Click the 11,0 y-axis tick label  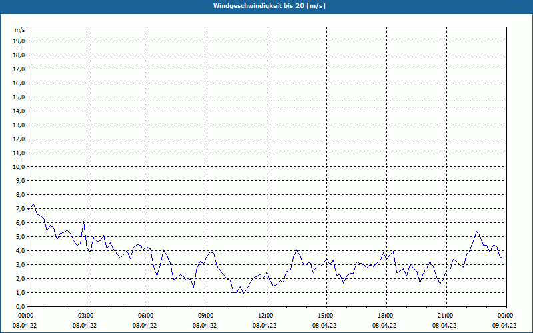[x=19, y=153]
